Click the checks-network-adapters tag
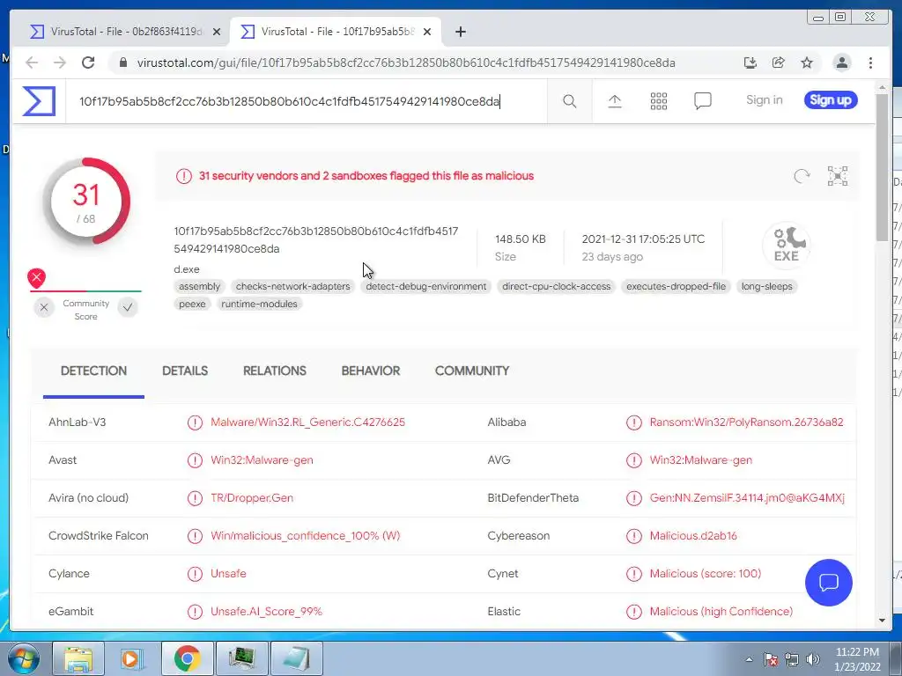This screenshot has height=676, width=902. 292,286
